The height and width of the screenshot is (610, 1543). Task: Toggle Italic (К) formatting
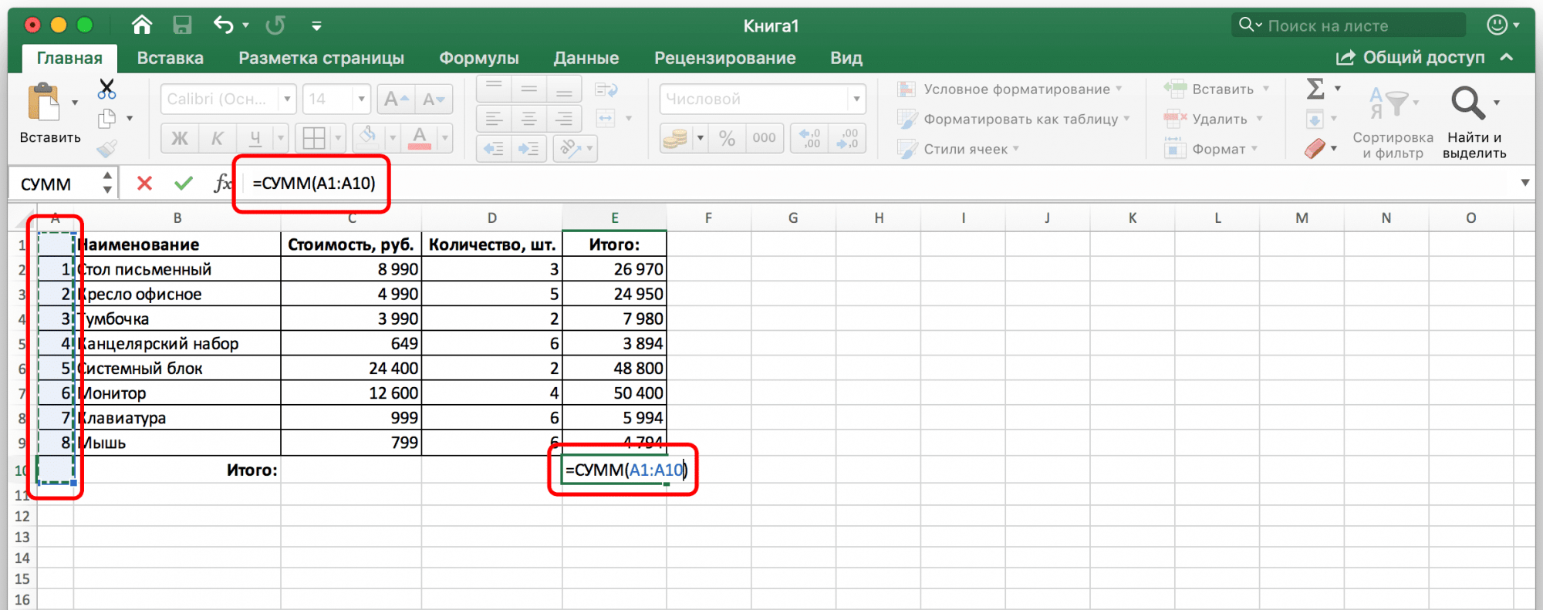[x=217, y=138]
